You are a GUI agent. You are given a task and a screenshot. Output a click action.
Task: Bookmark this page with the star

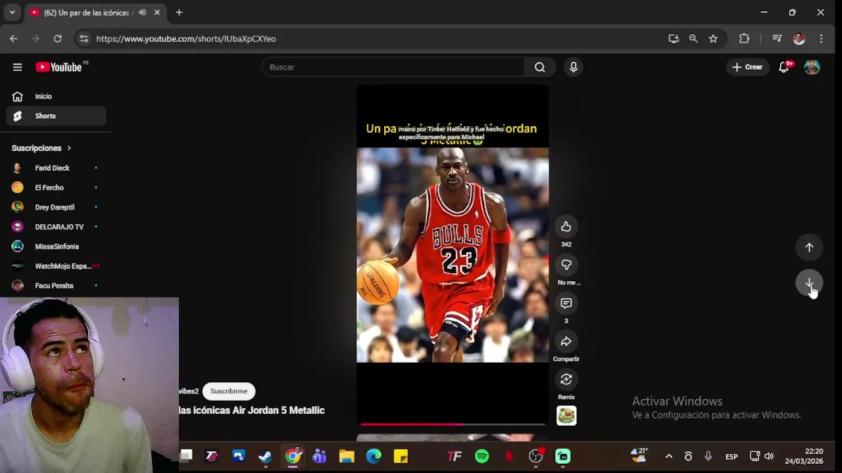[713, 39]
